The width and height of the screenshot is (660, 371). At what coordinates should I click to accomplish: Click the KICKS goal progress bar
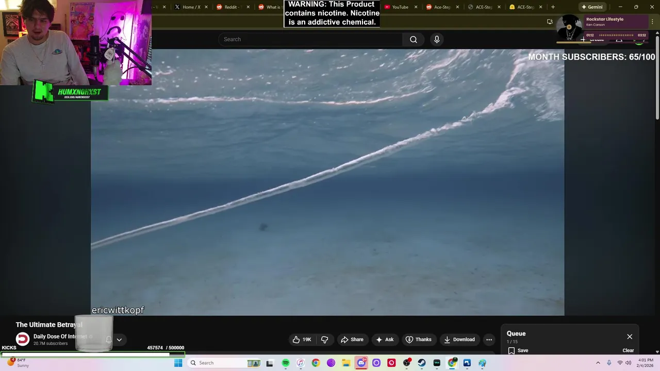click(x=93, y=355)
